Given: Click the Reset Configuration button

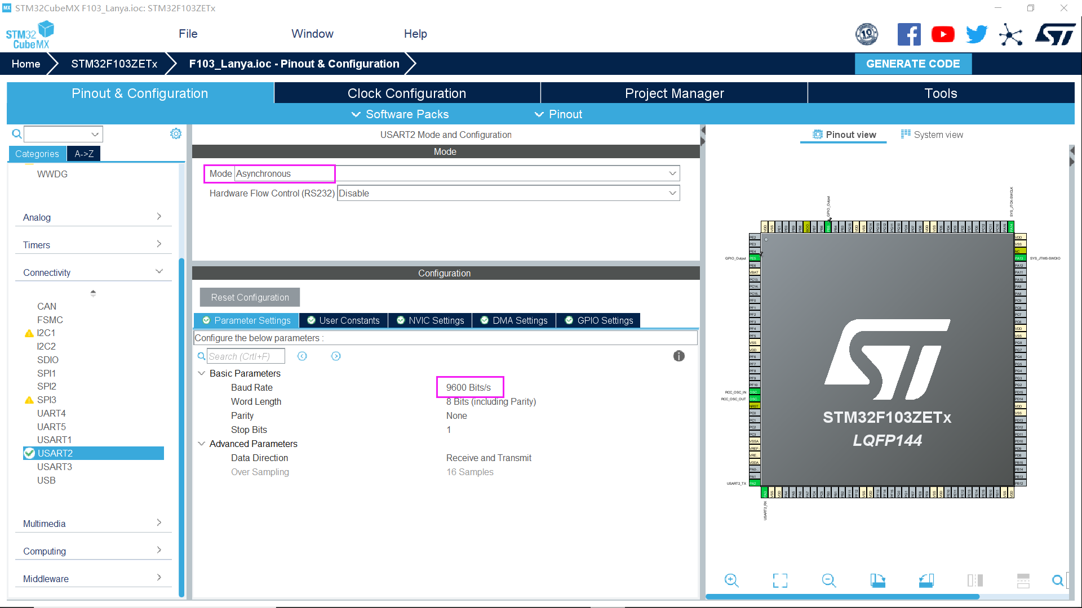Looking at the screenshot, I should point(250,297).
